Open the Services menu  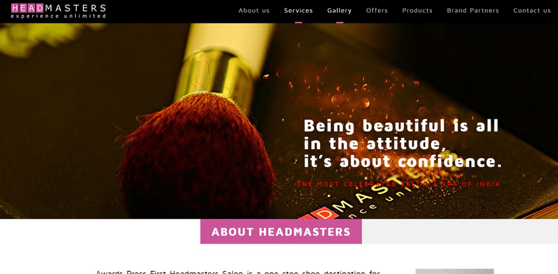(x=298, y=11)
